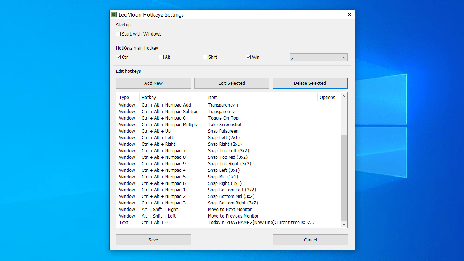The height and width of the screenshot is (261, 464).
Task: Select the Snap Top Left (3x2) row
Action: point(229,151)
